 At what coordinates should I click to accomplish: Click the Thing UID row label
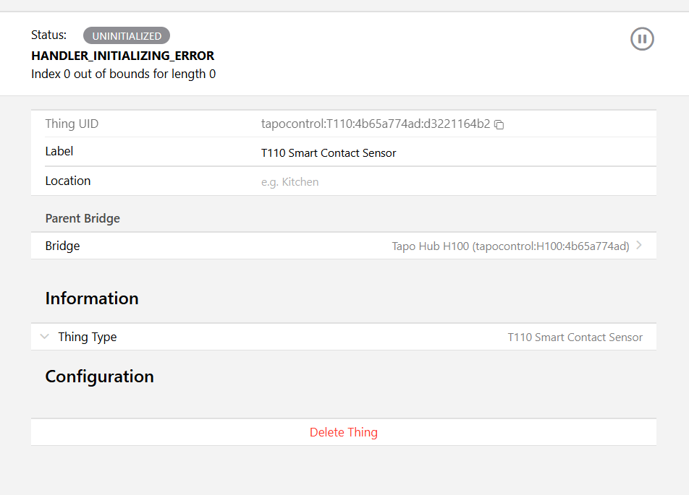click(x=72, y=124)
